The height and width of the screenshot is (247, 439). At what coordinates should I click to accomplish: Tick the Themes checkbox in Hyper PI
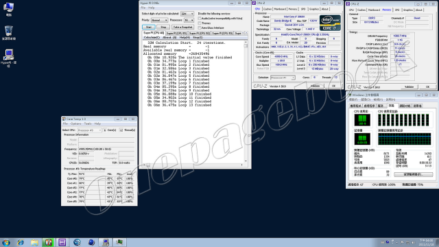pyautogui.click(x=200, y=23)
